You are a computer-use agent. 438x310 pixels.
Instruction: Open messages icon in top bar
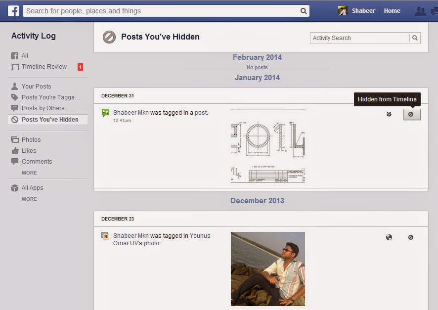click(435, 11)
